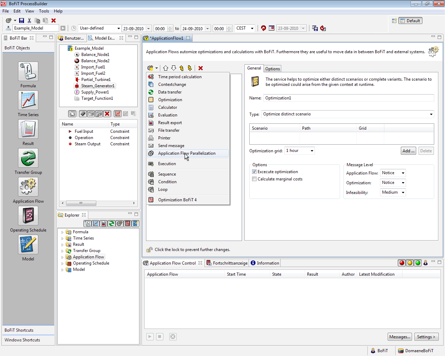This screenshot has height=356, width=445.
Task: Click the green status light button
Action: (418, 263)
